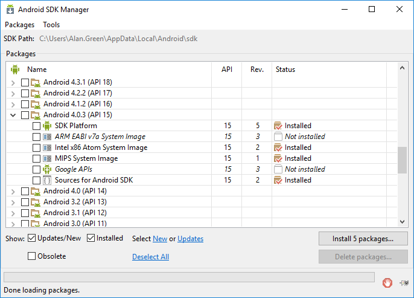Click the Android icon in Name column header

click(x=15, y=70)
